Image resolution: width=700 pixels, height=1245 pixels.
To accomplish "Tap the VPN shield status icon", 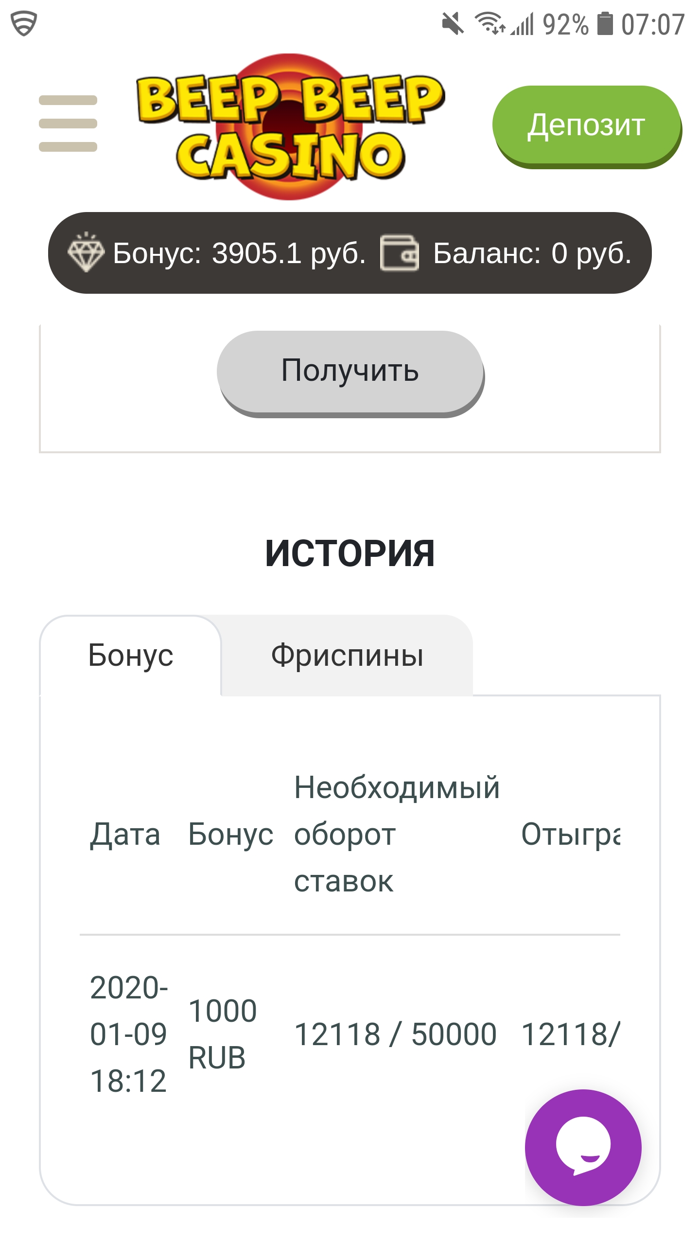I will 24,23.
